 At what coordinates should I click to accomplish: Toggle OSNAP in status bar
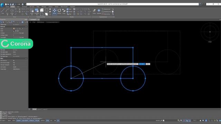[18, 121]
